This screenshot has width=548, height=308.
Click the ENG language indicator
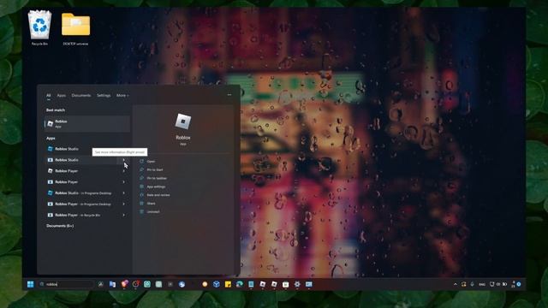[x=482, y=284]
